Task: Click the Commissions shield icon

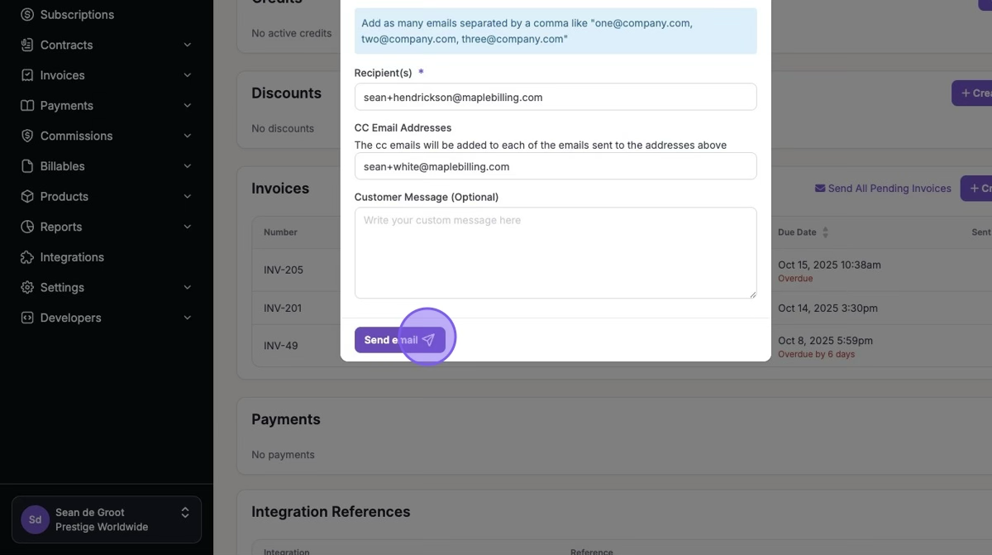Action: 27,136
